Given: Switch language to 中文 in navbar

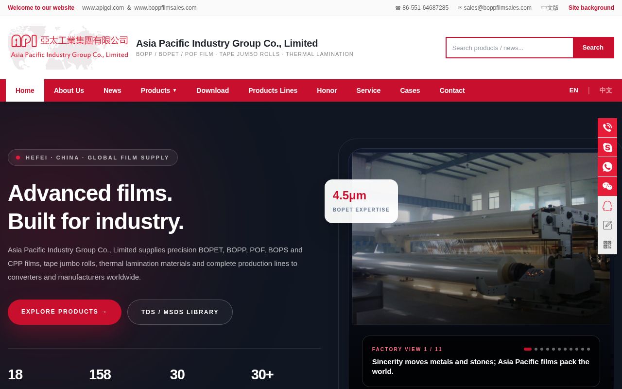Looking at the screenshot, I should [605, 90].
